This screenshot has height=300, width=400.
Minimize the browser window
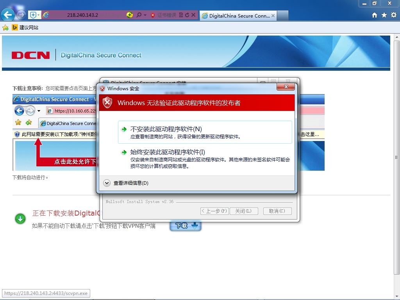click(364, 3)
